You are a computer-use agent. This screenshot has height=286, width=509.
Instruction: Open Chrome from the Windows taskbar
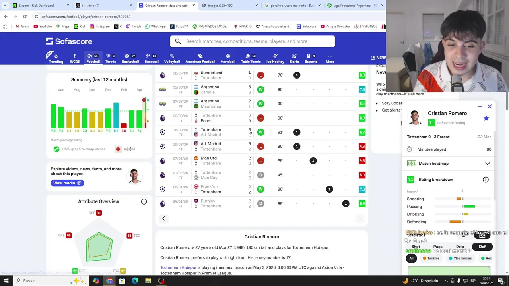tap(109, 281)
